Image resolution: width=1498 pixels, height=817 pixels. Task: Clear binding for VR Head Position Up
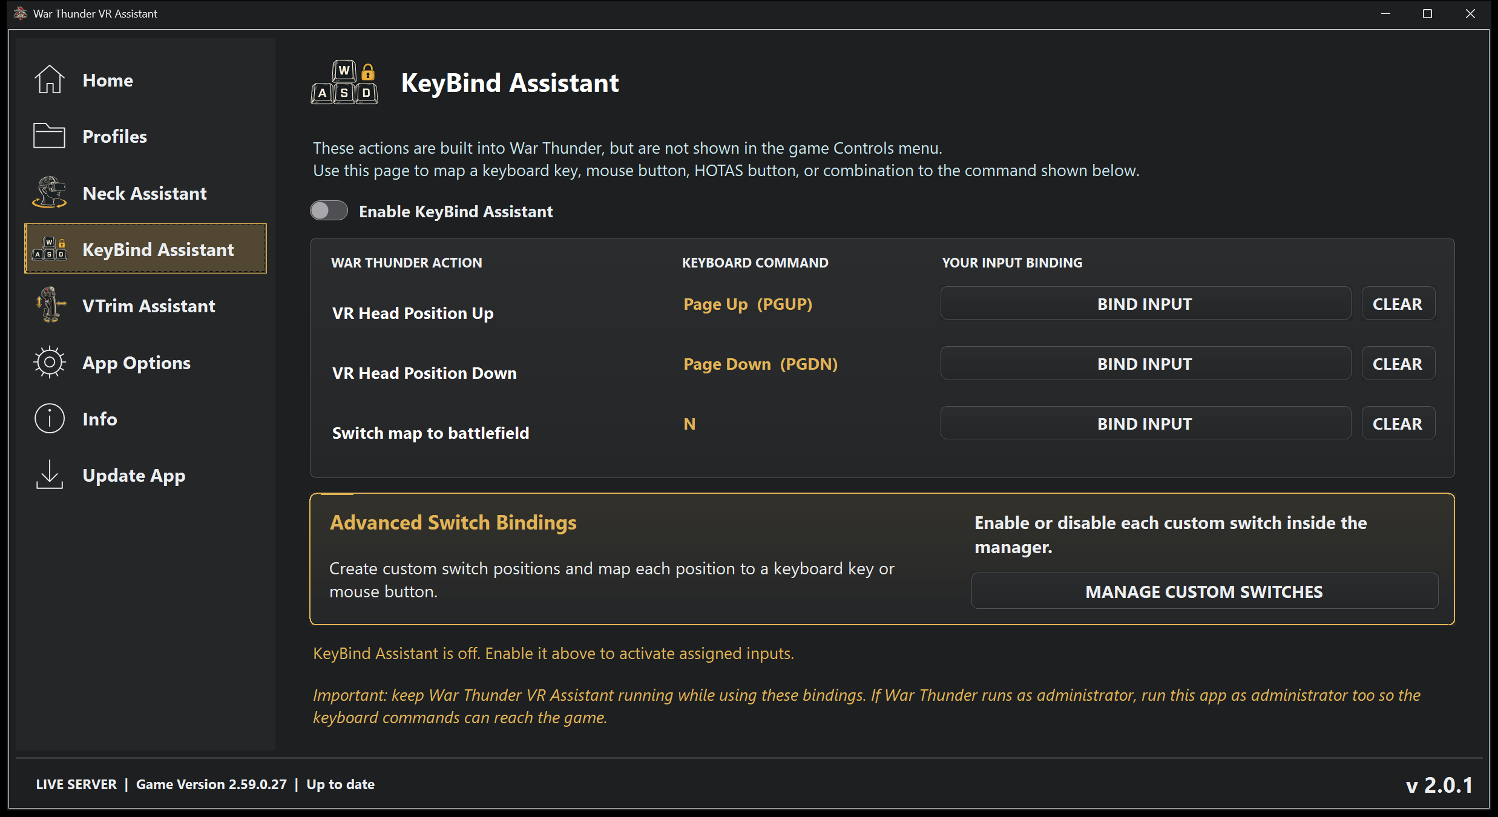pos(1398,303)
